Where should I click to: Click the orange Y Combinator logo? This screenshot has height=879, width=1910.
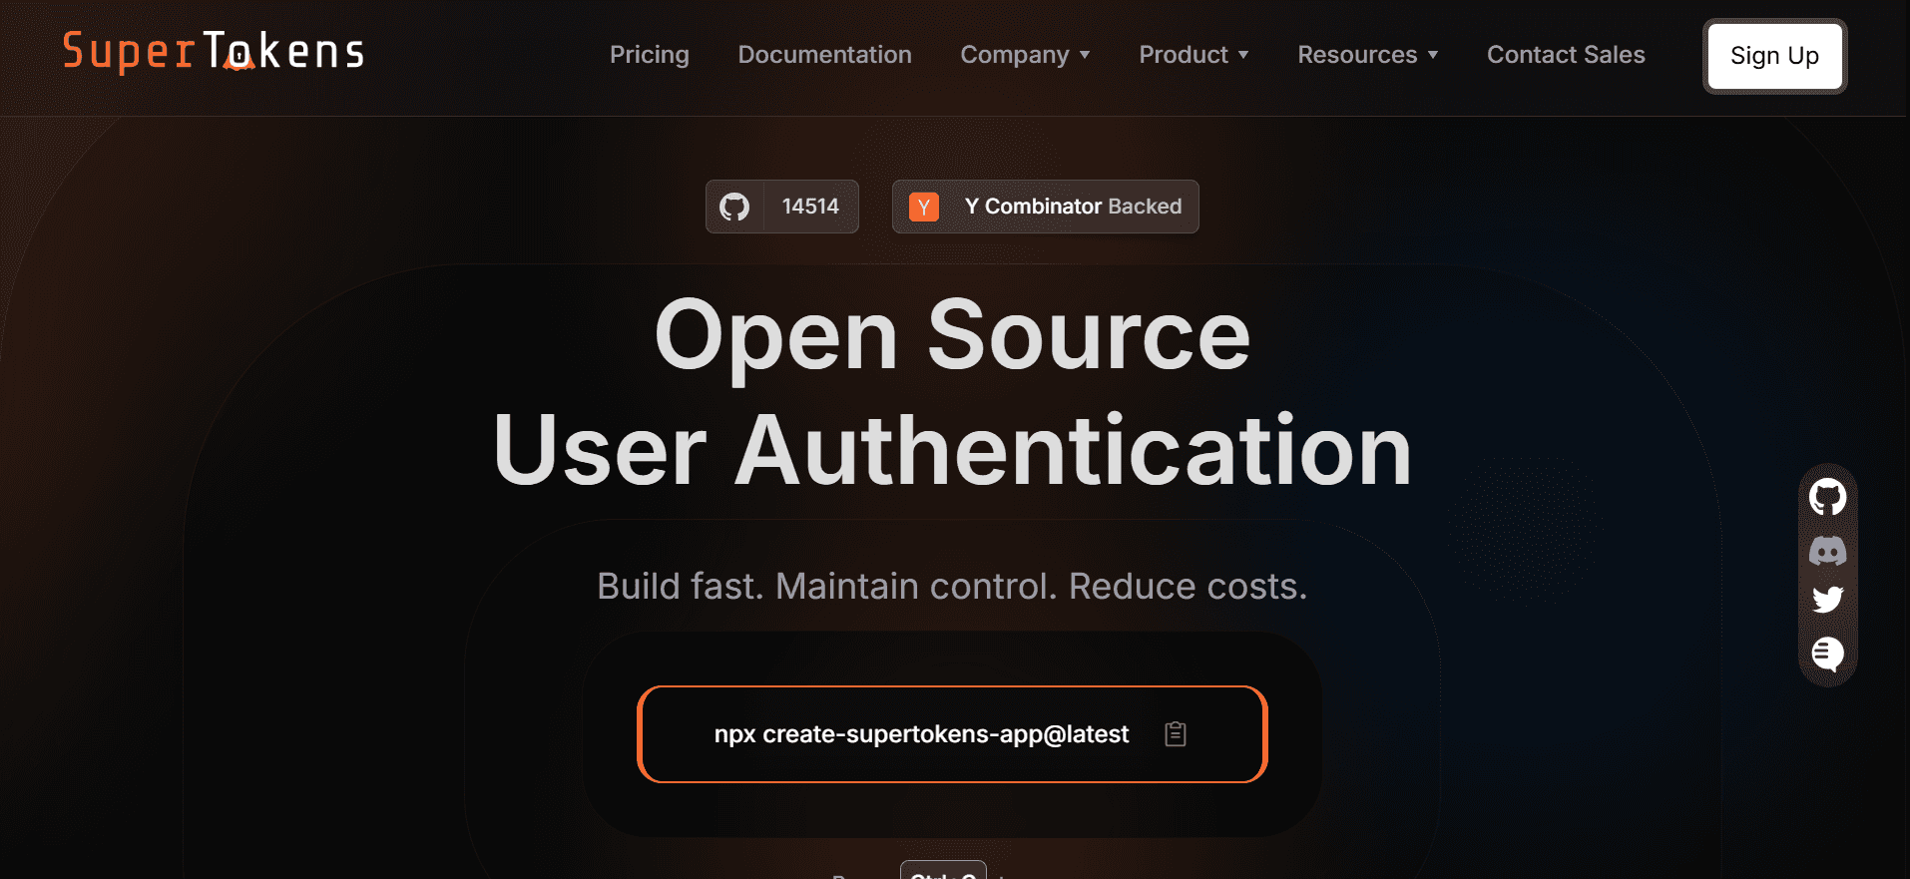click(x=923, y=207)
